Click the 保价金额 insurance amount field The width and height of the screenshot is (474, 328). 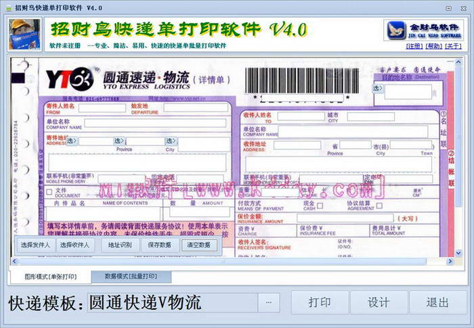[345, 218]
